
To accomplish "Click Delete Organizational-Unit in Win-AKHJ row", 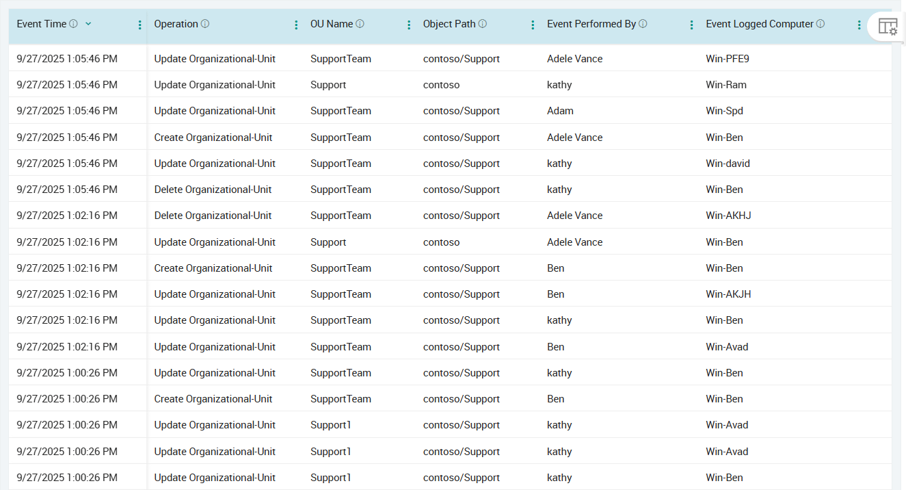I will click(213, 216).
